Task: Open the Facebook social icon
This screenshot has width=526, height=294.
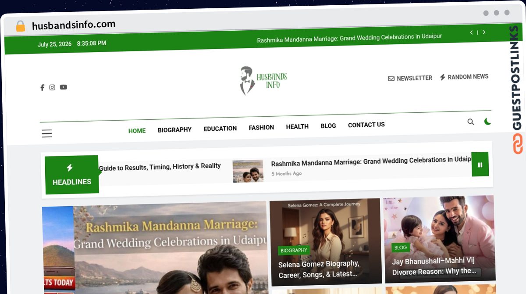Action: 43,87
